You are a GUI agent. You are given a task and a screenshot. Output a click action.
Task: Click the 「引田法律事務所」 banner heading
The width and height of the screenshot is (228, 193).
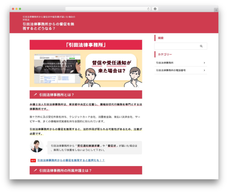86,45
